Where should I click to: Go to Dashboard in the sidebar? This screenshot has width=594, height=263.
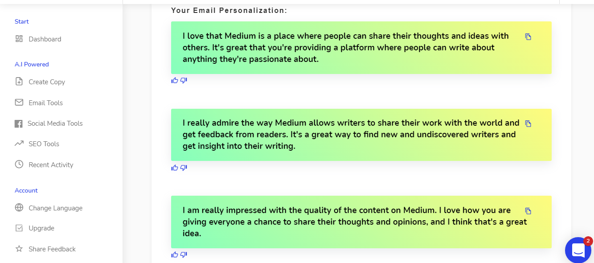click(45, 39)
